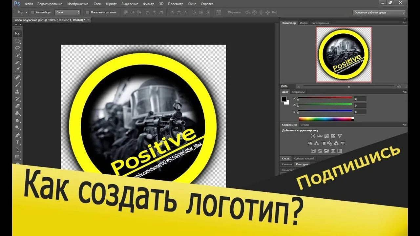Select the Lasso tool
Viewport: 420px width, 236px height.
pos(18,48)
